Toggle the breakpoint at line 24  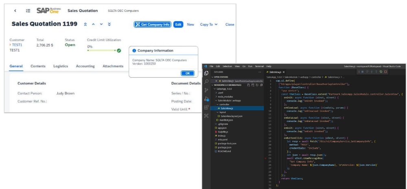tap(265, 158)
